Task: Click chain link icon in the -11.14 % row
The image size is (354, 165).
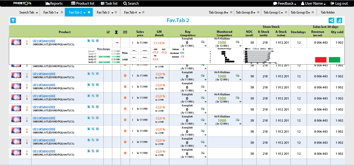Action: pyautogui.click(x=93, y=41)
